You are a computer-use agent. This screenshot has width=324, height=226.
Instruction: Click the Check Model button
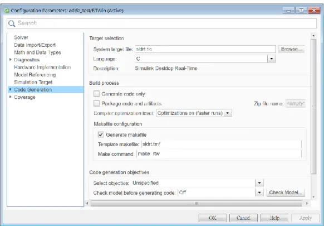pyautogui.click(x=286, y=193)
